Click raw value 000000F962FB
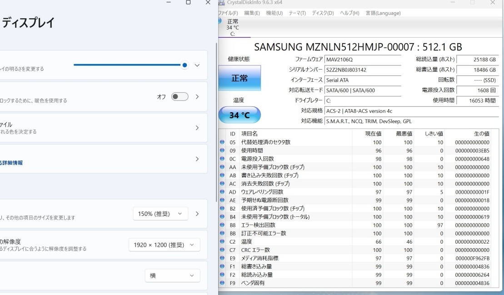Viewport: 504px width, 295px height. [x=472, y=258]
